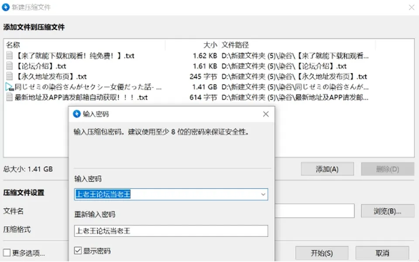Click the 614 字节 size cell

(203, 97)
